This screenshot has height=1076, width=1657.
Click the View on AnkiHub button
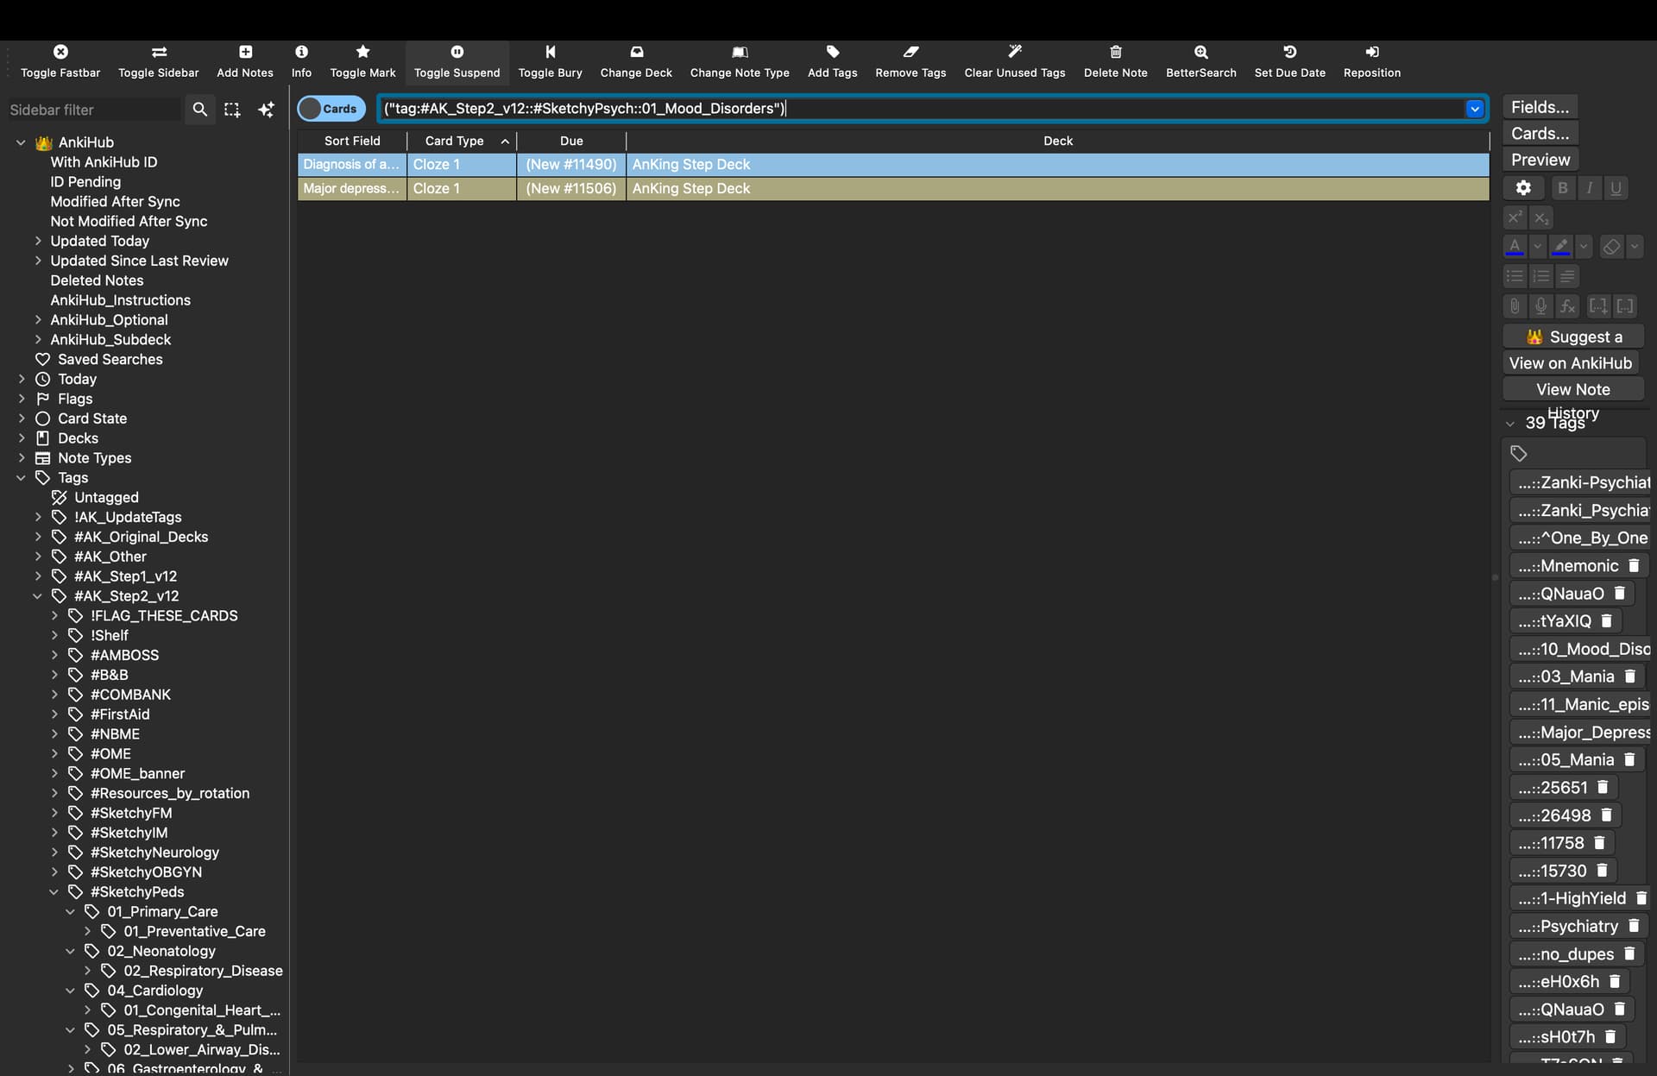(x=1571, y=363)
